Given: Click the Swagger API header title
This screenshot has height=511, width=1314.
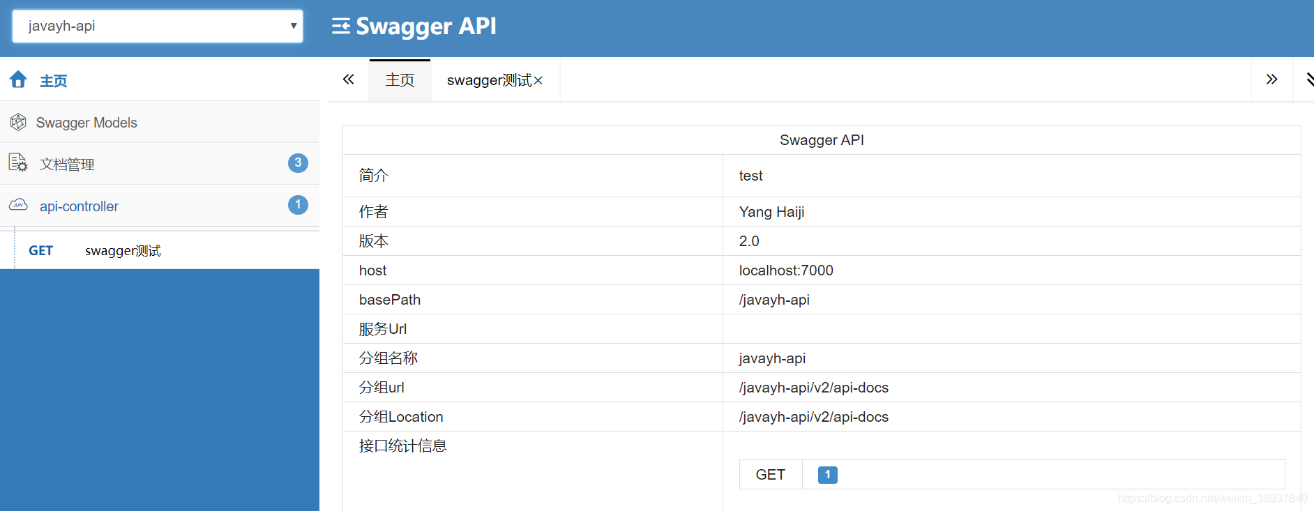Looking at the screenshot, I should click(426, 26).
